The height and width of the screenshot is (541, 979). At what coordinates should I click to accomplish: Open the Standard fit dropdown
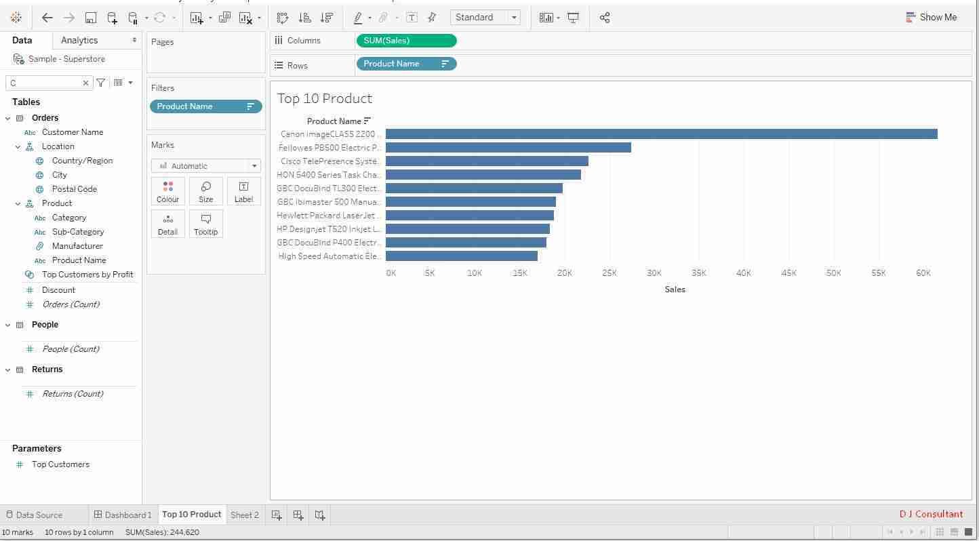485,18
